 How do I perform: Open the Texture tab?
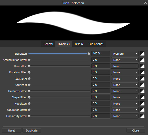coord(79,44)
